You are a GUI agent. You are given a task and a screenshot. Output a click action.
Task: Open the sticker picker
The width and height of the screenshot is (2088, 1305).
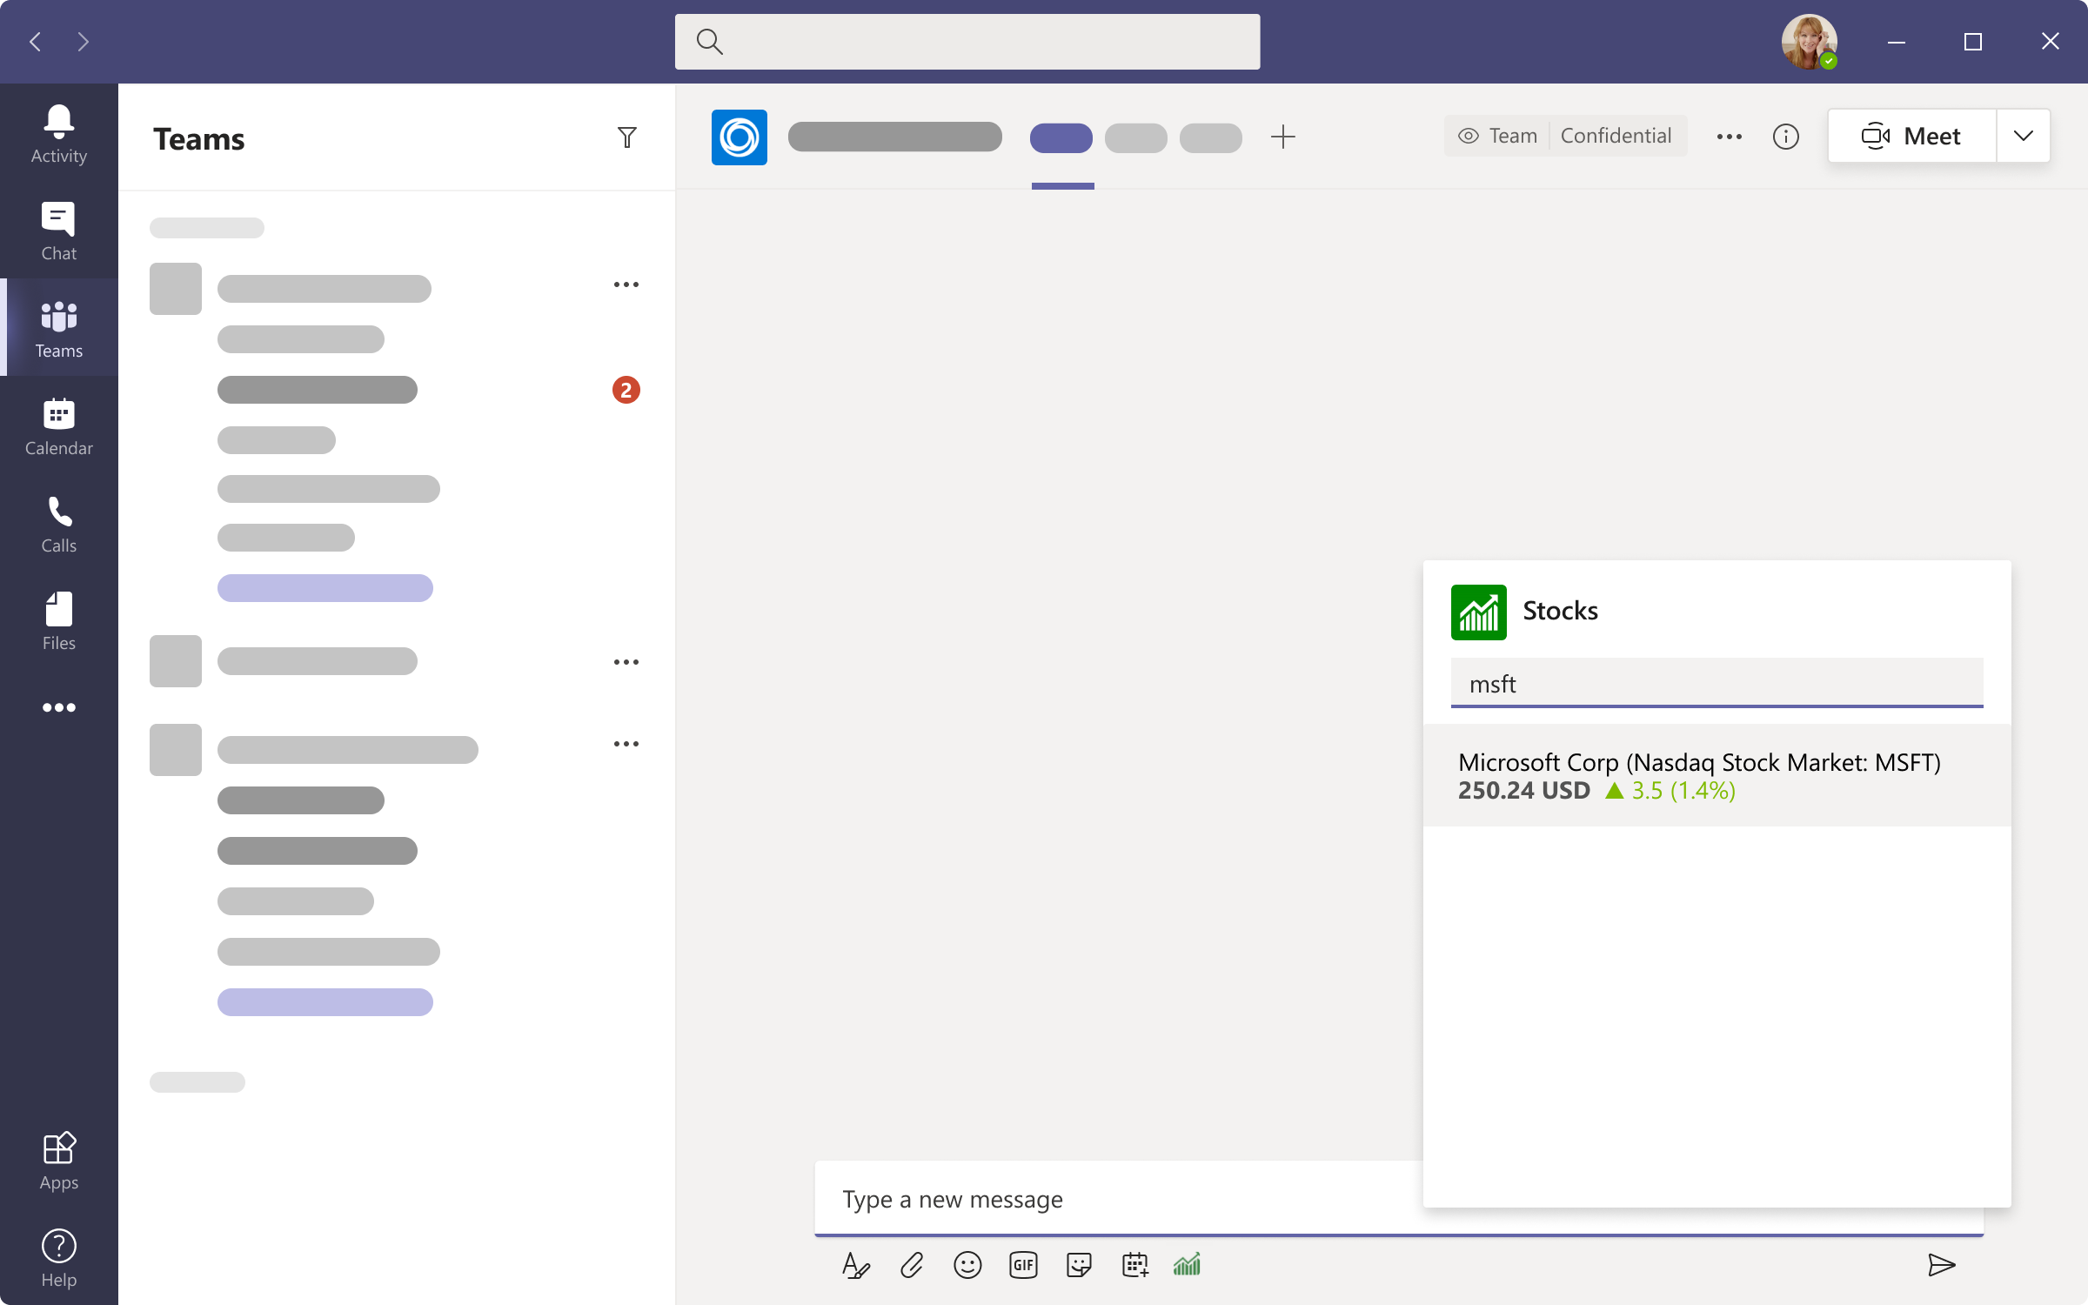pyautogui.click(x=1079, y=1265)
